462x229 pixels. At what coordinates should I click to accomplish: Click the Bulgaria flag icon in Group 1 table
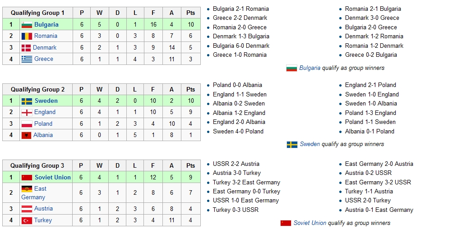27,24
